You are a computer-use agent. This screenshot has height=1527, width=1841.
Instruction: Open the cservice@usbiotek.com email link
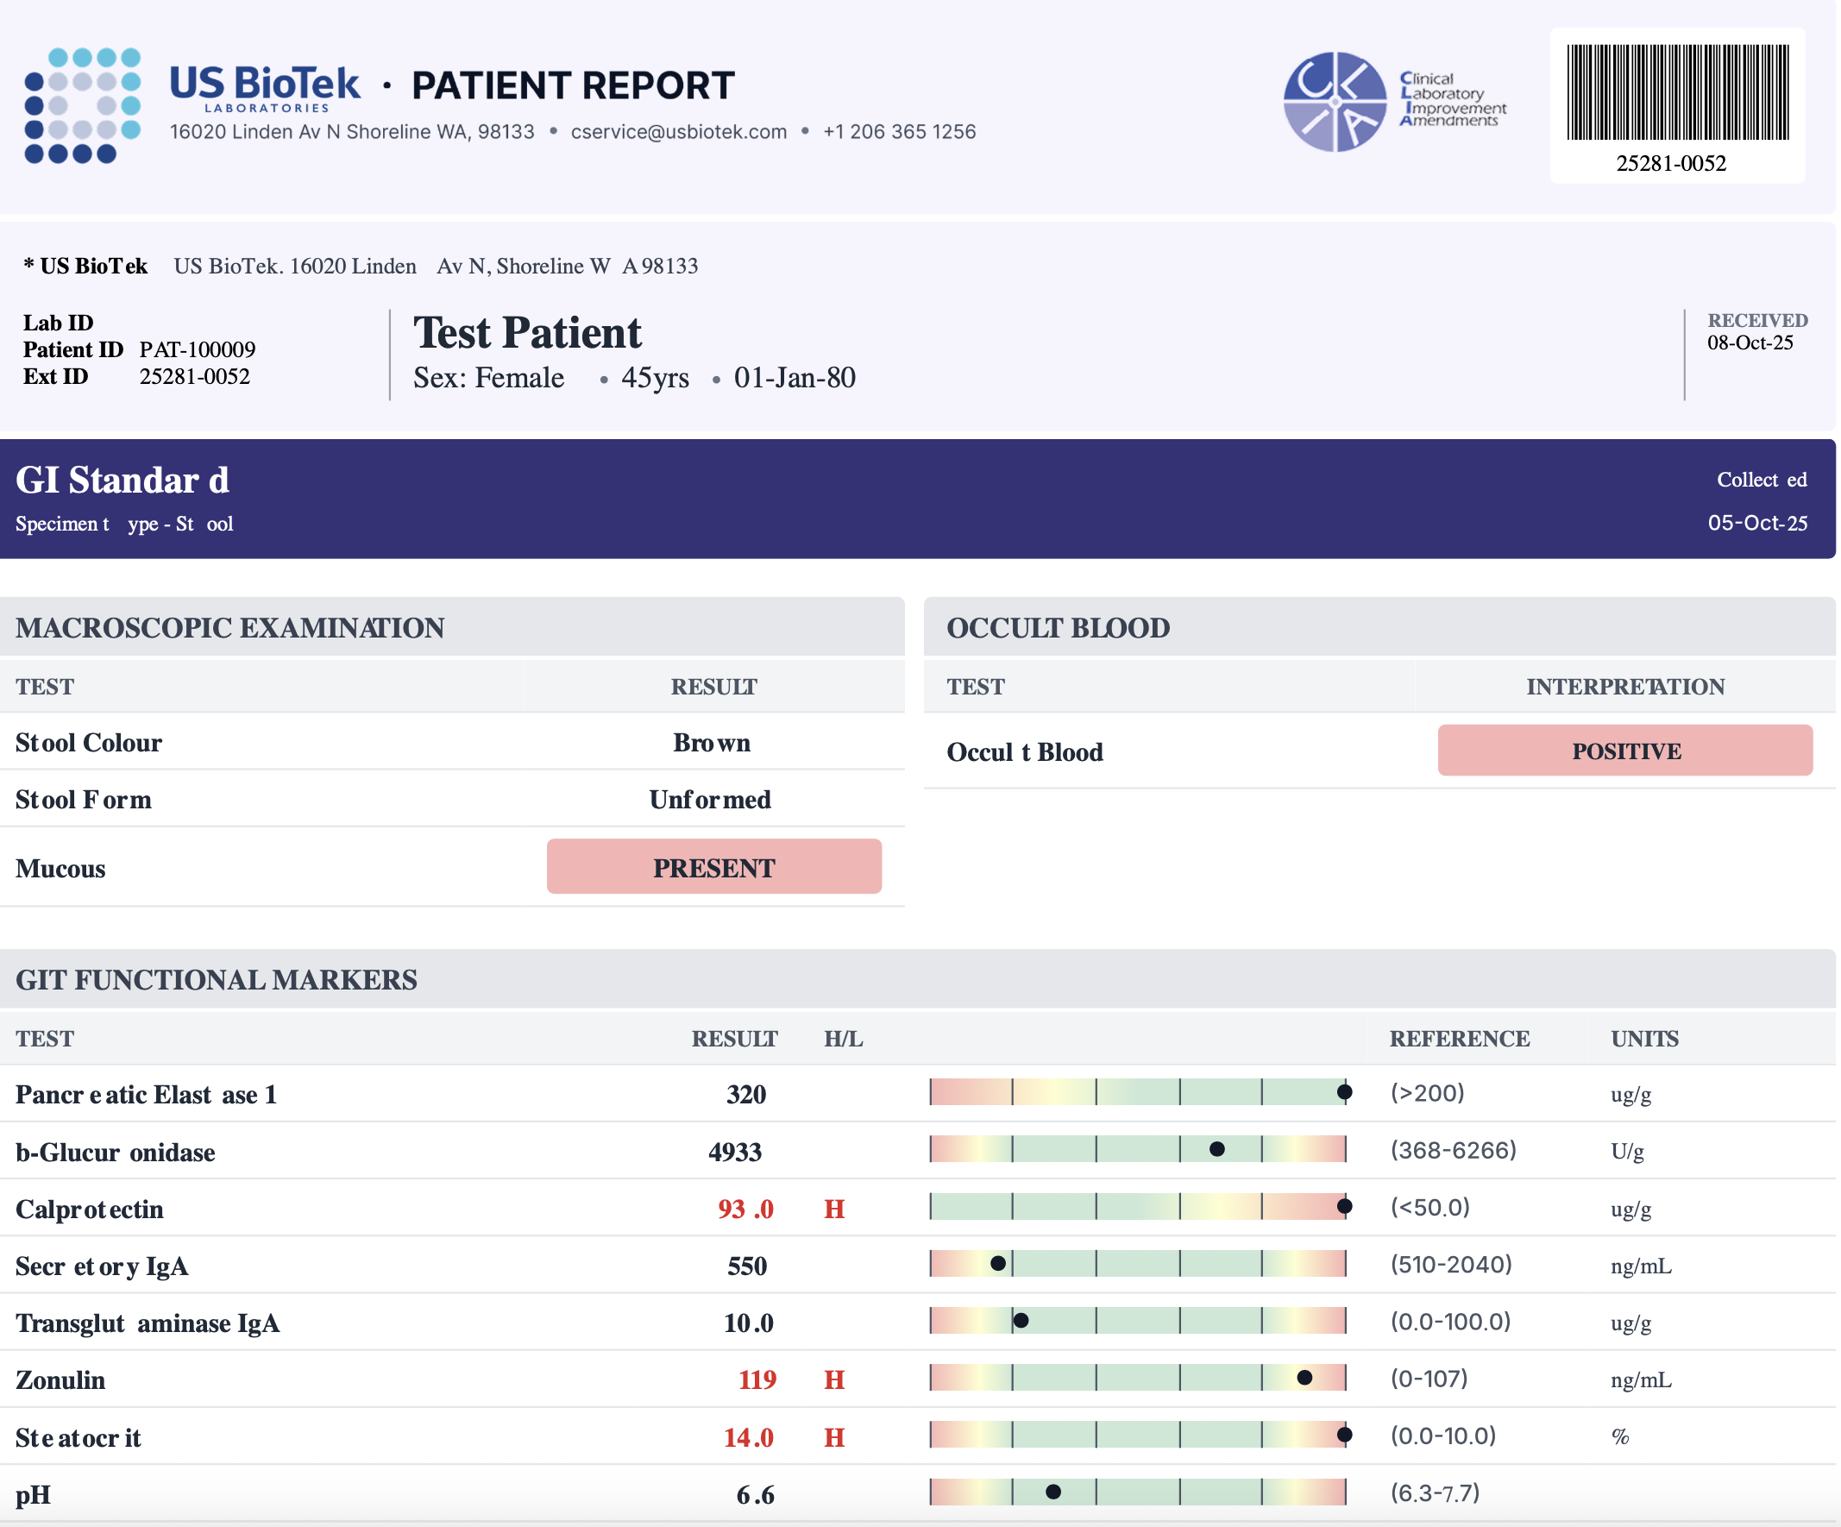click(679, 131)
